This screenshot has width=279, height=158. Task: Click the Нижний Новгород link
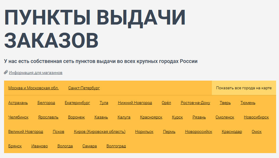(135, 103)
